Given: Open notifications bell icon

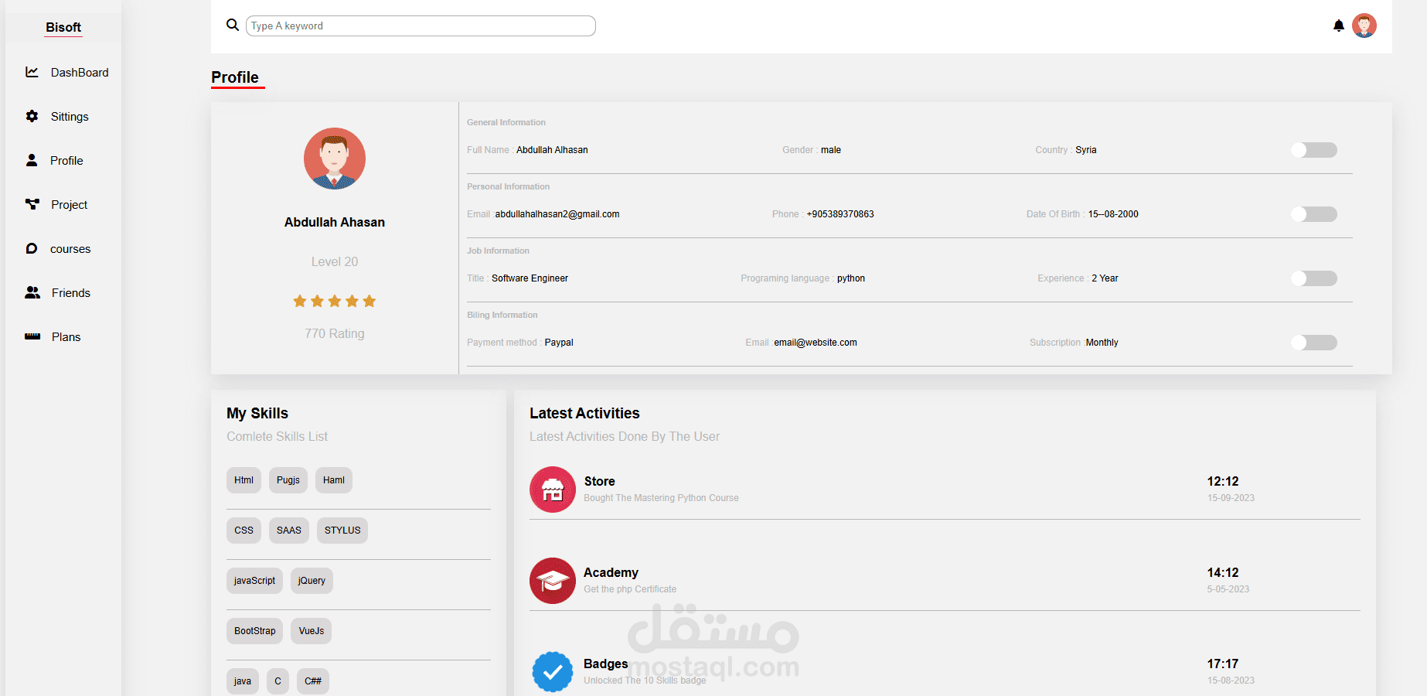Looking at the screenshot, I should tap(1339, 26).
